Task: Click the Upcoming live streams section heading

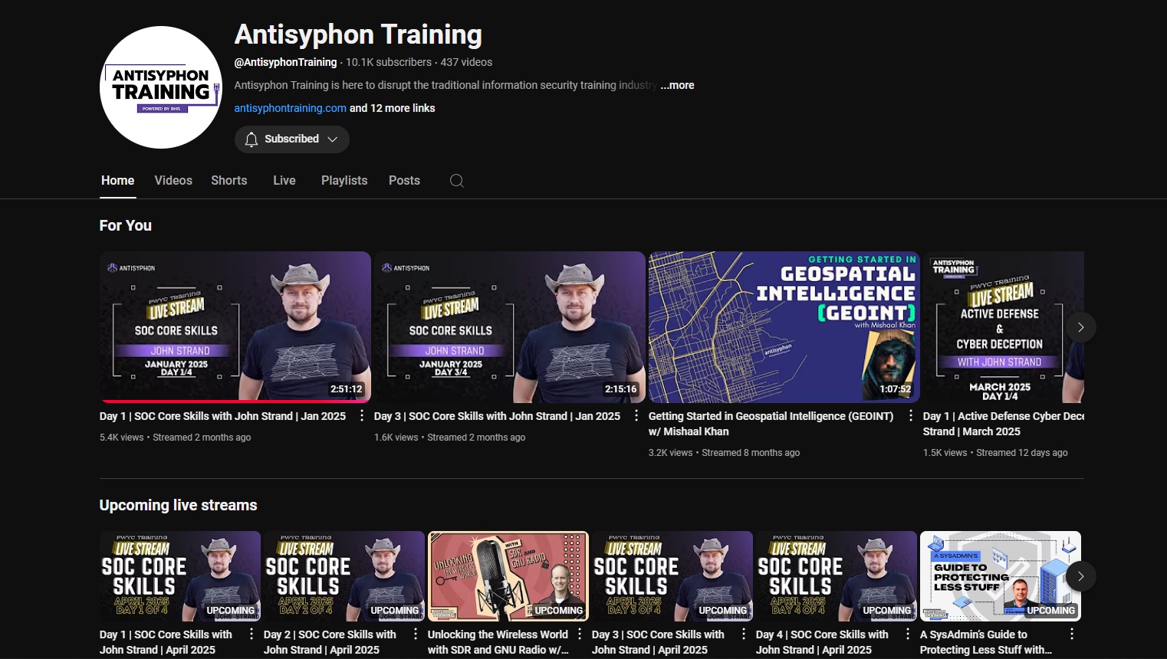Action: [x=178, y=506]
